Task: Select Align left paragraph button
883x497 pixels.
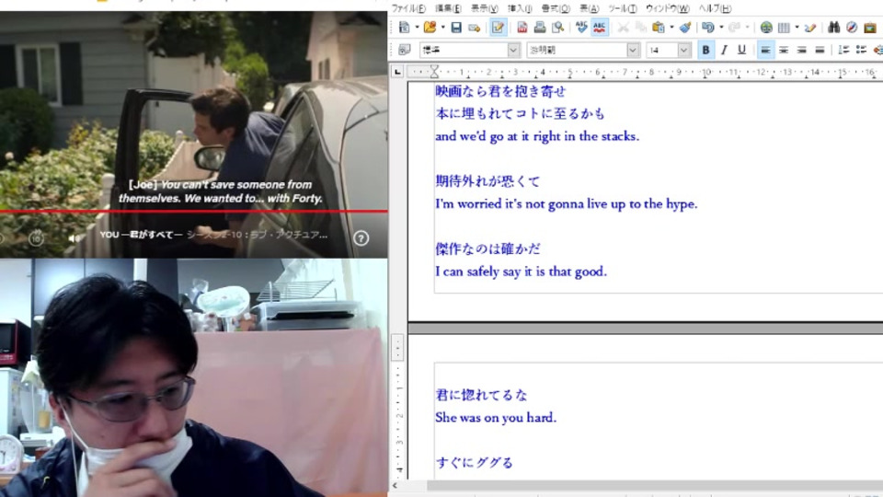Action: tap(765, 50)
